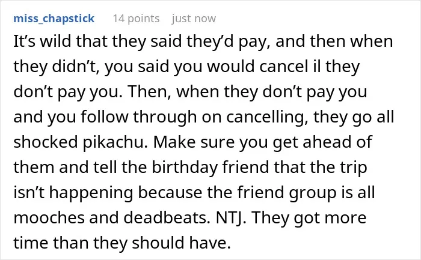Click the 14 points score label

(136, 19)
